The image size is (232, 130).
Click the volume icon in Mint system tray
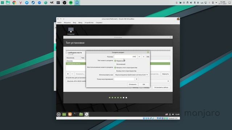(173, 114)
